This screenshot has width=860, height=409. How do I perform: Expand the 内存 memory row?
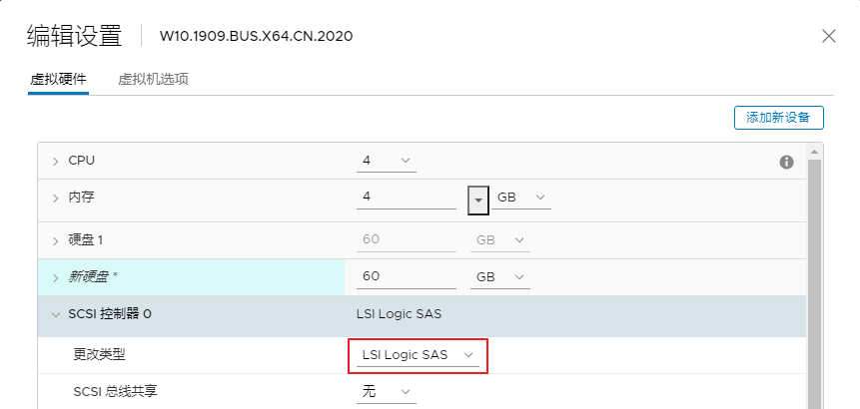click(55, 198)
